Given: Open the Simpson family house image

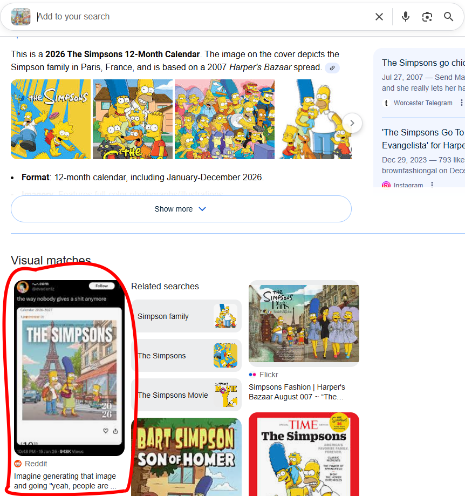Looking at the screenshot, I should point(133,119).
